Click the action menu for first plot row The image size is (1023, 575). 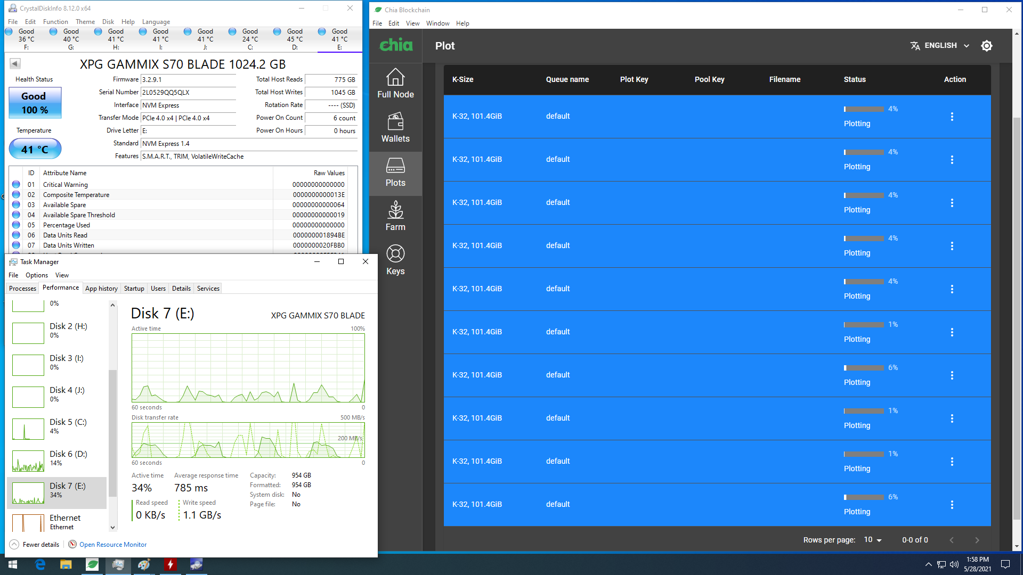coord(952,116)
